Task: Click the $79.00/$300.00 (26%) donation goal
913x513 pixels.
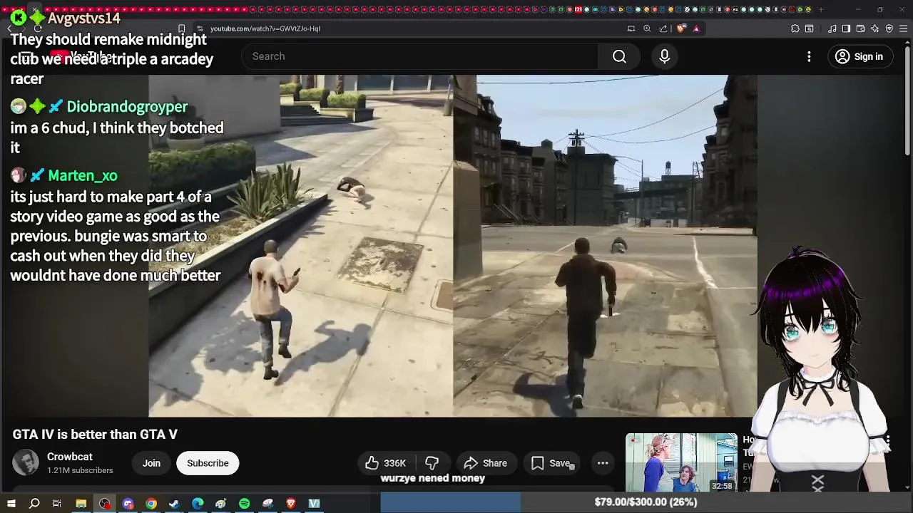Action: coord(646,502)
